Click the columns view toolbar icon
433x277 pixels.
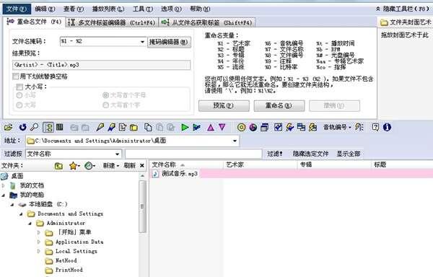[60, 127]
